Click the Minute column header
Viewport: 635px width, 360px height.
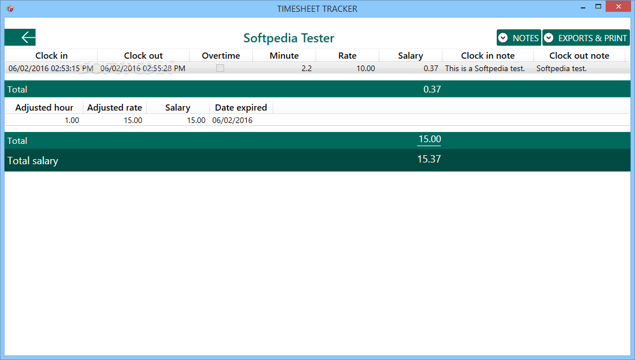point(284,55)
